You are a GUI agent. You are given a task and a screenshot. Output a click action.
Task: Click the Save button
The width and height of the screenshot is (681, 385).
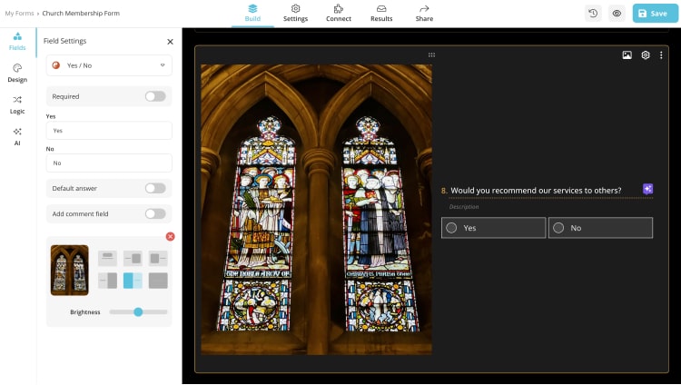(654, 14)
